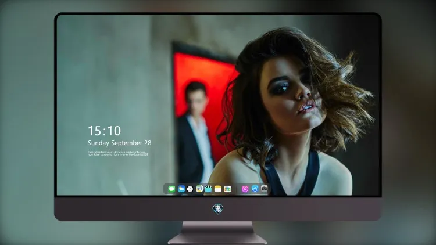The image size is (436, 245).
Task: Click the date text Sunday September 28
Action: coord(120,143)
